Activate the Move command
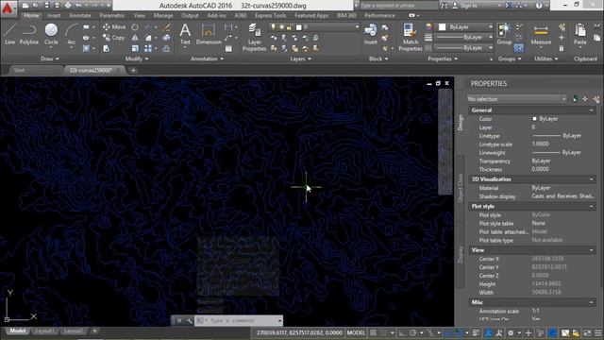Screen dimensions: 604x340 [x=114, y=27]
